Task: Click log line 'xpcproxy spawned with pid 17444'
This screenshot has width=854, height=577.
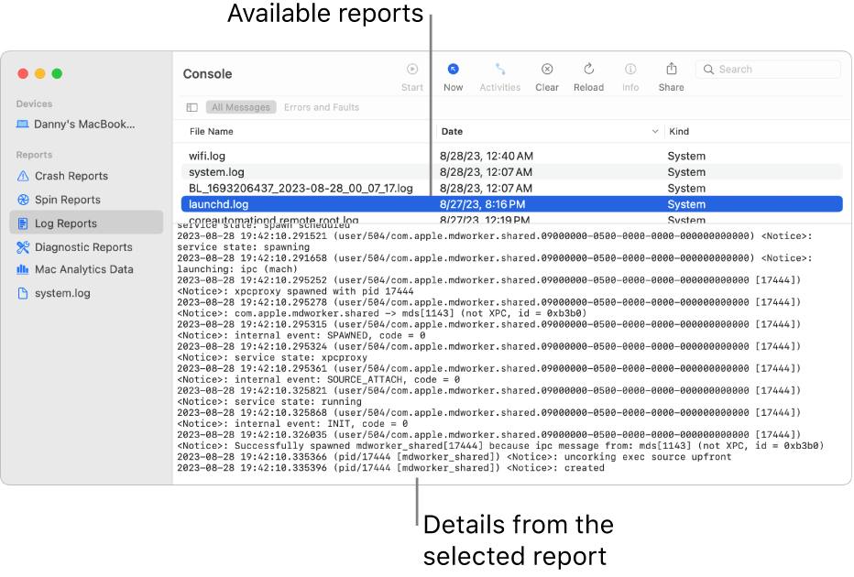Action: point(295,291)
